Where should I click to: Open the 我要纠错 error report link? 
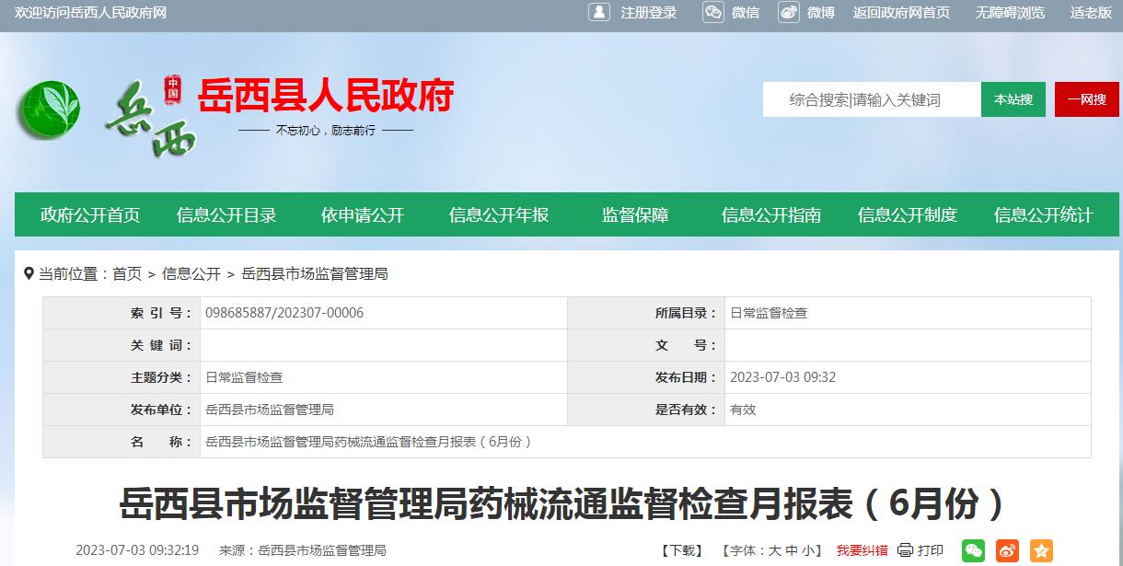point(863,550)
